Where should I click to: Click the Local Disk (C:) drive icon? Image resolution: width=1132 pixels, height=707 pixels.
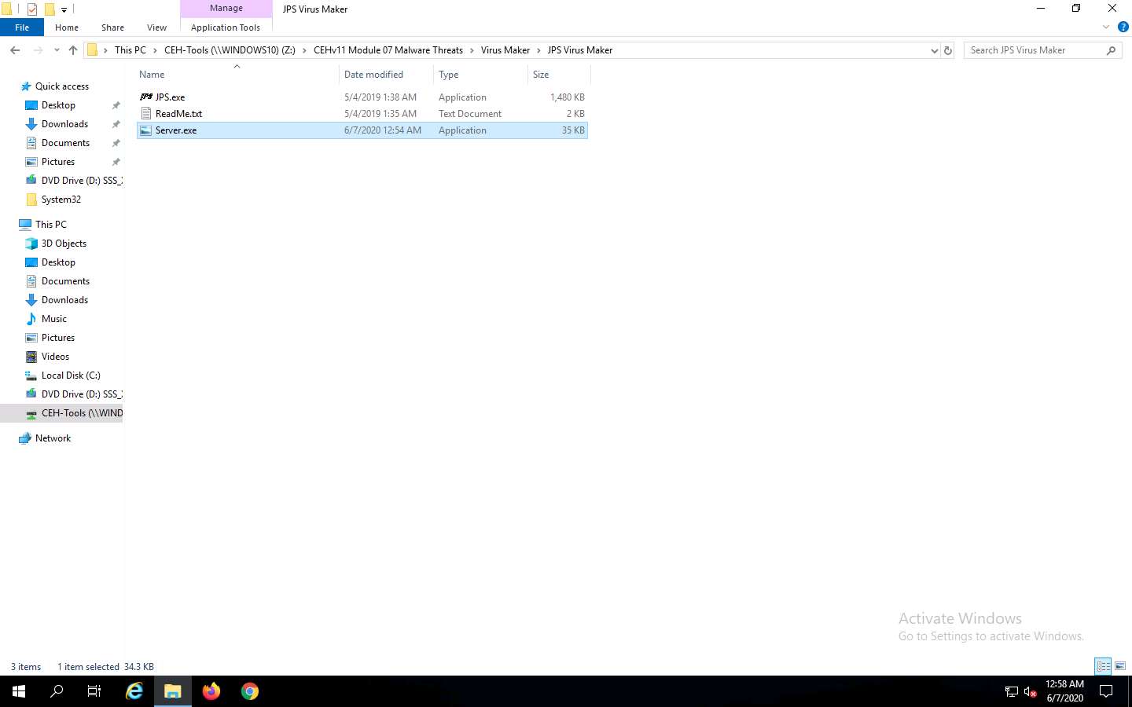pos(31,375)
